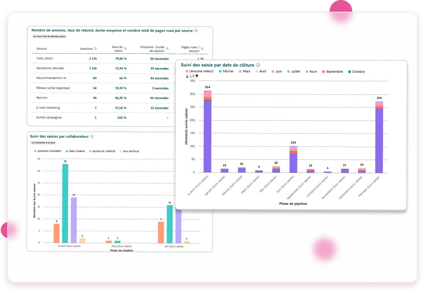Toggle Avril legend series
Screen dimensions: 425x293
(x=261, y=71)
